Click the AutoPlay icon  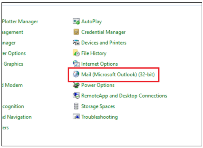(x=76, y=21)
